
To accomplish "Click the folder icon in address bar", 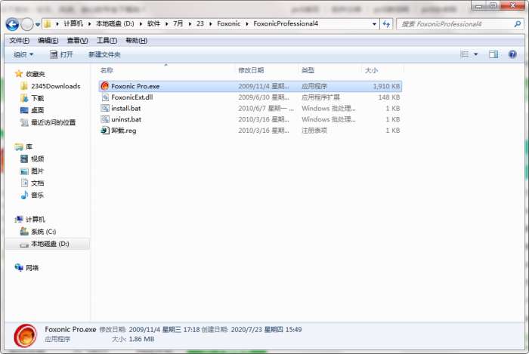I will (x=48, y=24).
